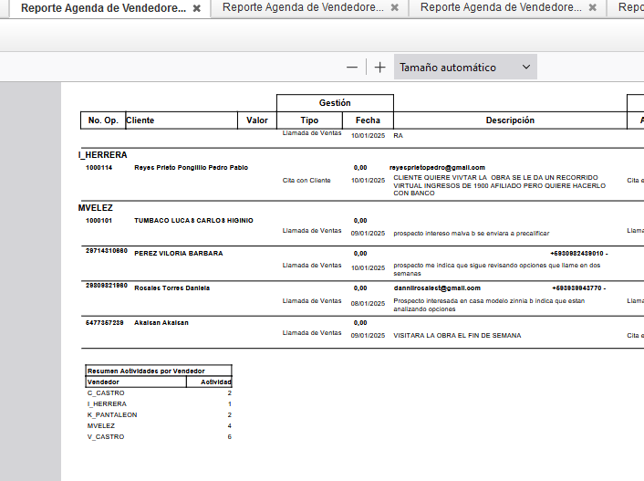The width and height of the screenshot is (644, 481).
Task: Open the Tamaño automático zoom dropdown
Action: coord(465,68)
